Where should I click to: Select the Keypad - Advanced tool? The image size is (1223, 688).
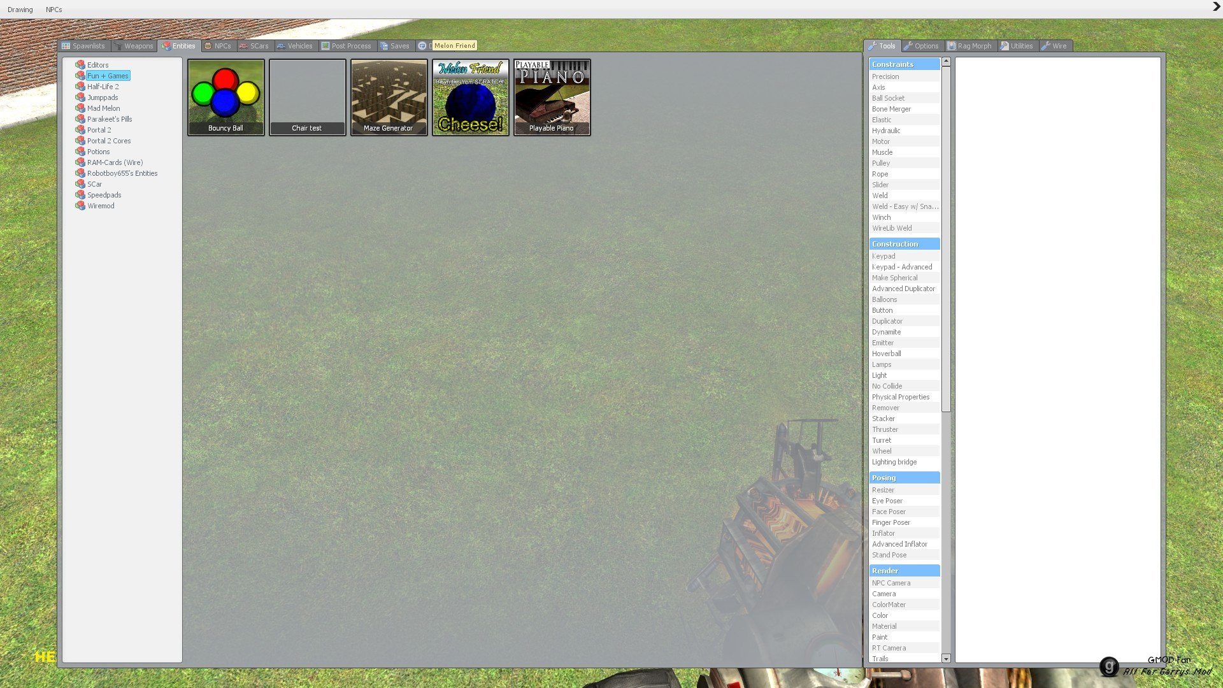pyautogui.click(x=905, y=267)
